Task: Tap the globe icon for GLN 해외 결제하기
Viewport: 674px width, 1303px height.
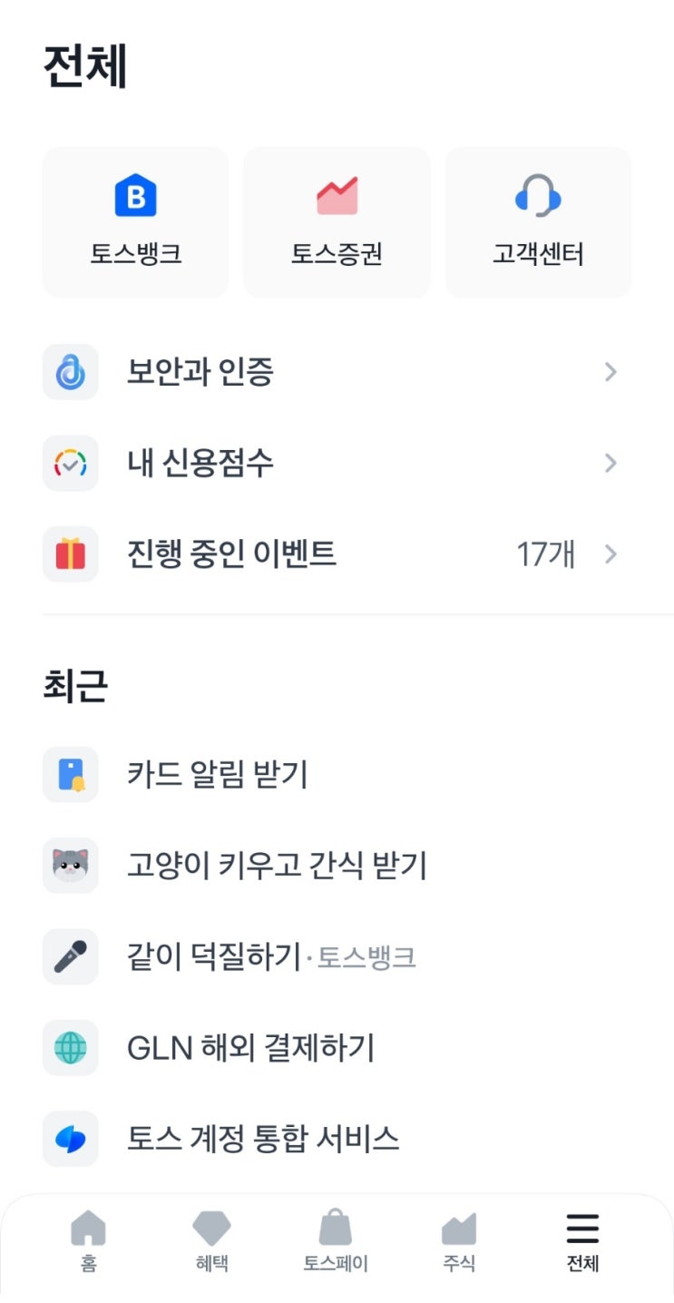Action: point(71,1047)
